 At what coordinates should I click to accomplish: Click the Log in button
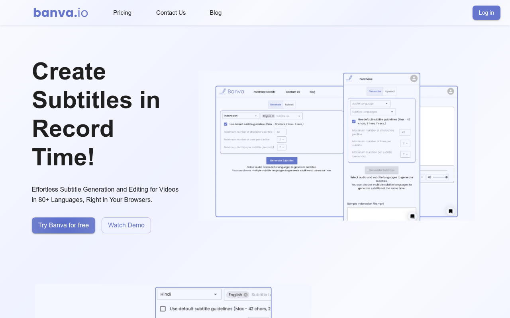pyautogui.click(x=486, y=13)
